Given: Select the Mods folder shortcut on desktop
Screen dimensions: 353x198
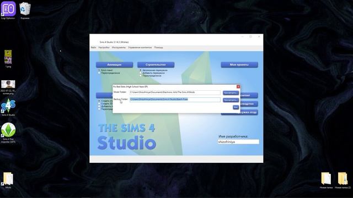Looking at the screenshot, I should pos(8,180).
